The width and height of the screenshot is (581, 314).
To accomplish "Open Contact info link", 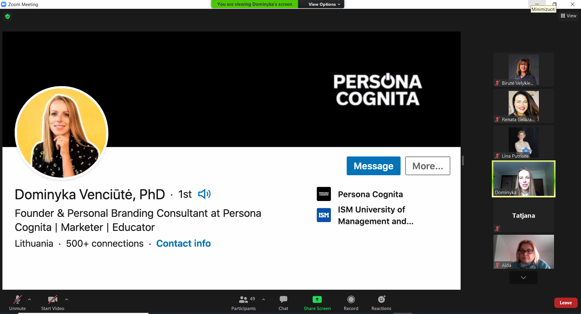I will click(x=183, y=244).
